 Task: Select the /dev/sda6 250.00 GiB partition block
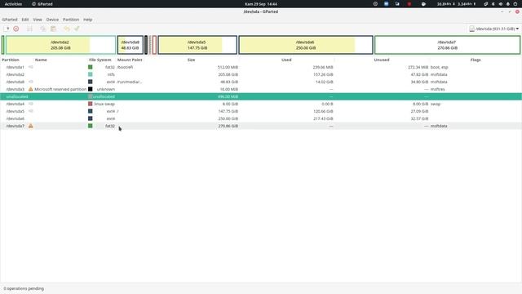click(306, 45)
